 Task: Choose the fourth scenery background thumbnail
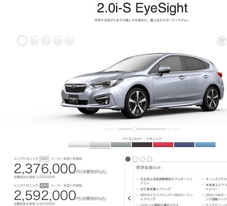[58, 40]
